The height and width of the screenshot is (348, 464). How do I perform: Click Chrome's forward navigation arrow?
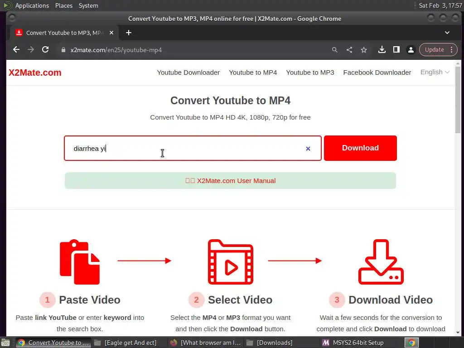[31, 50]
